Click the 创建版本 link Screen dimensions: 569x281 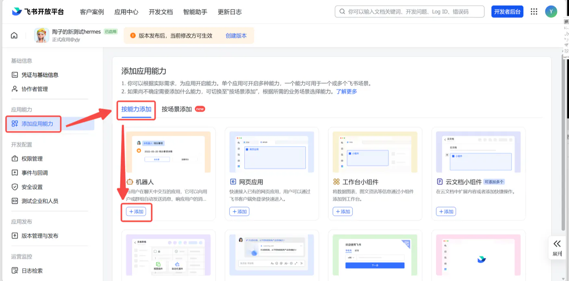point(236,36)
